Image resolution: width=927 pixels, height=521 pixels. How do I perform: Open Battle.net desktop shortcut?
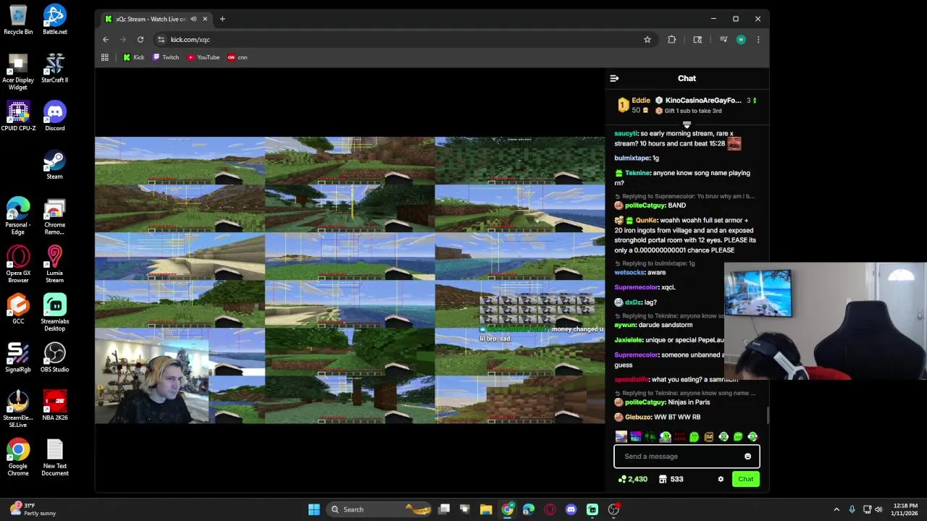[54, 20]
